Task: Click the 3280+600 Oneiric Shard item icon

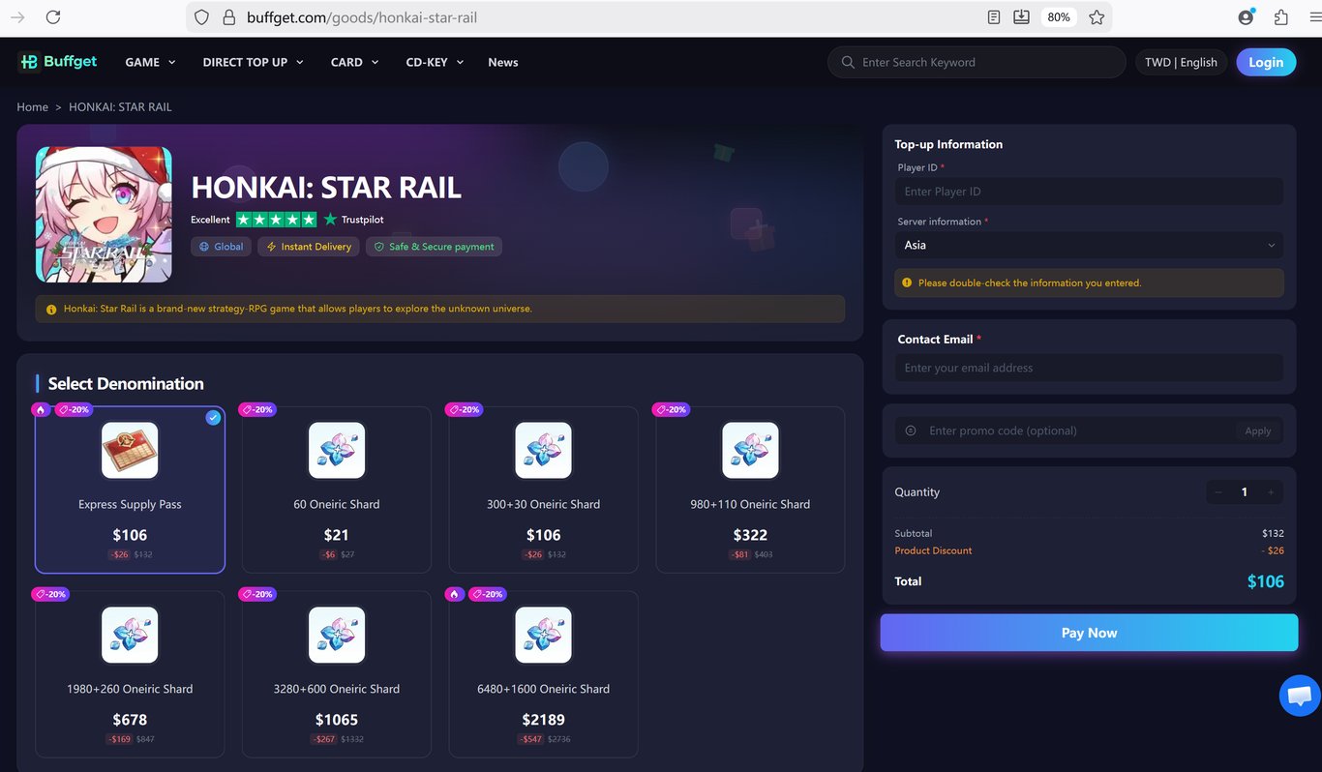Action: [x=337, y=635]
